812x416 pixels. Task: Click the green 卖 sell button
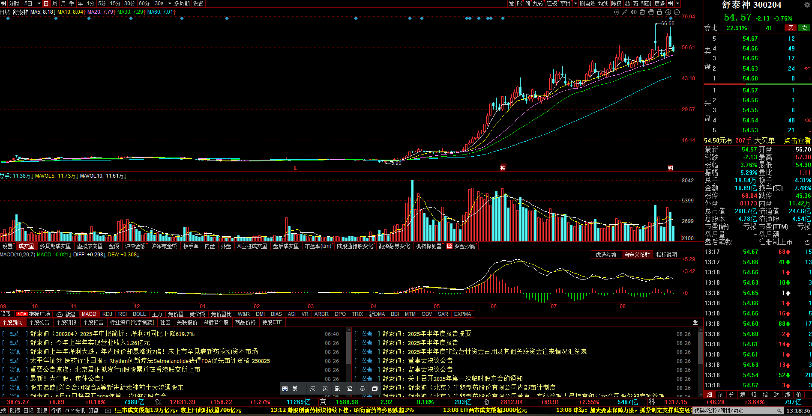tap(804, 28)
